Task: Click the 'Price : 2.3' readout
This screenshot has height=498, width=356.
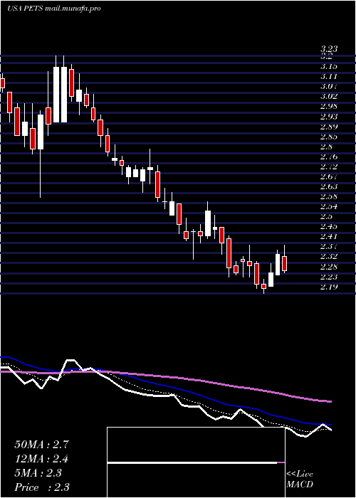Action: point(42,487)
